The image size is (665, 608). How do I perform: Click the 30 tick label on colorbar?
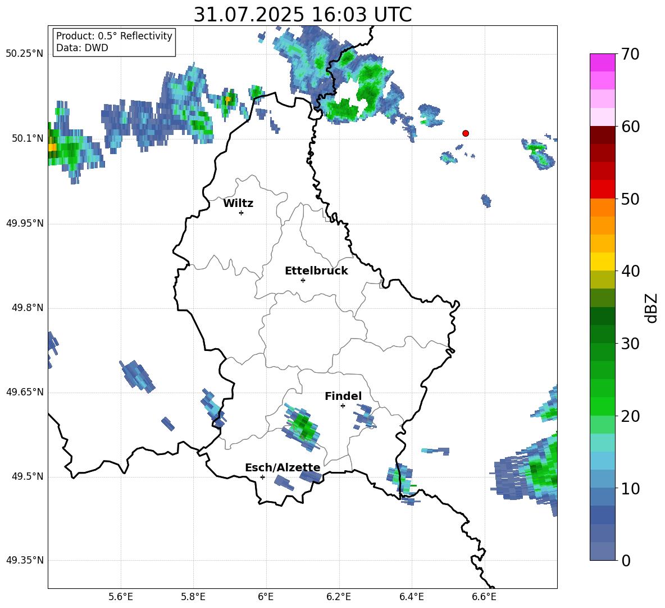tap(631, 344)
